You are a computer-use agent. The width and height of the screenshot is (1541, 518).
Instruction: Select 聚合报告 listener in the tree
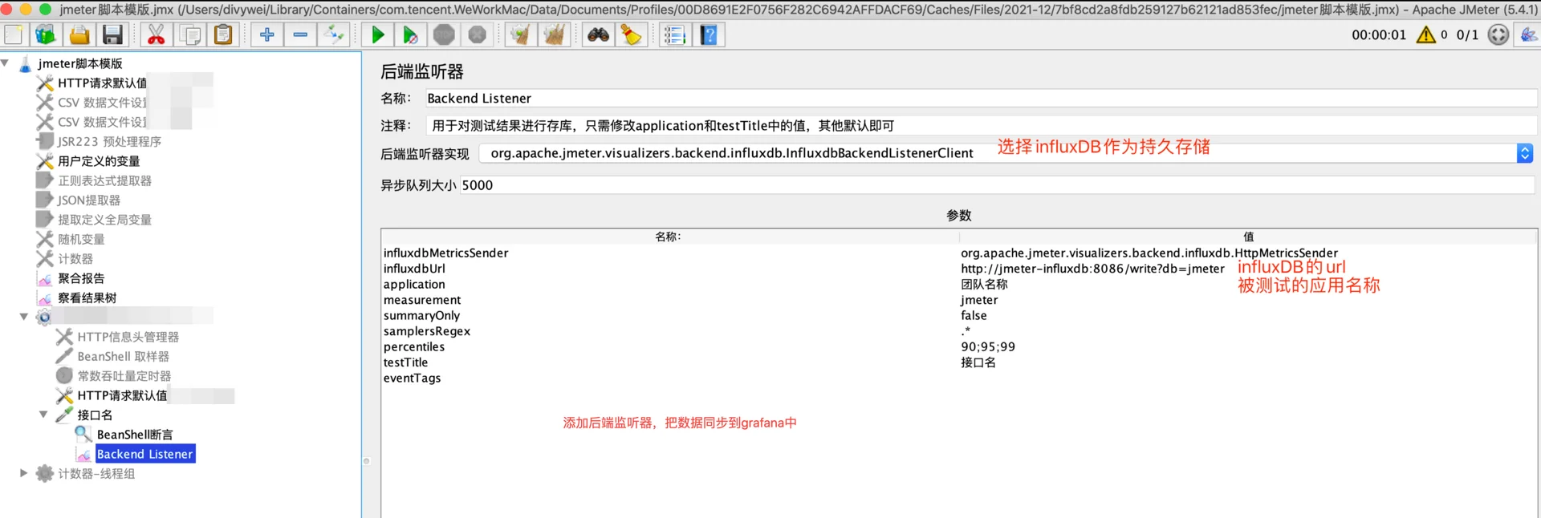[81, 278]
